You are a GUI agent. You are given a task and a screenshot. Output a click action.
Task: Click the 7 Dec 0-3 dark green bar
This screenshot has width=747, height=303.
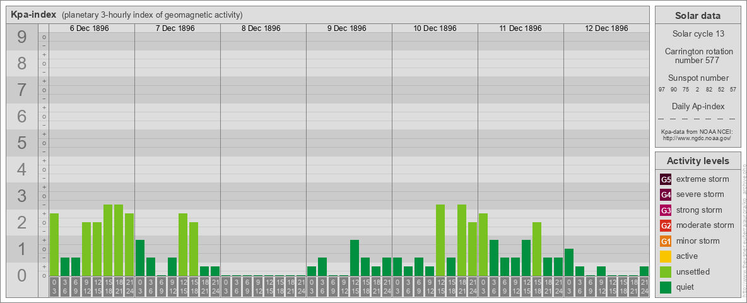point(140,258)
